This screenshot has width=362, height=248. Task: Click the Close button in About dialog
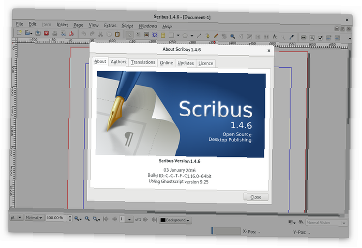(256, 197)
